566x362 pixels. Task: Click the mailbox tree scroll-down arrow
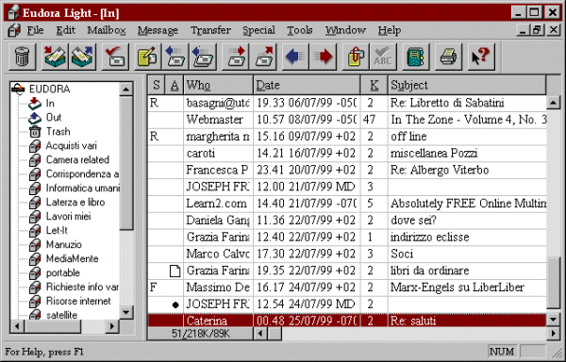coord(126,312)
